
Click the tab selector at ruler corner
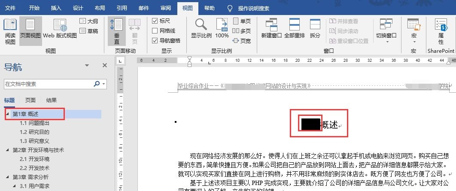(120, 61)
